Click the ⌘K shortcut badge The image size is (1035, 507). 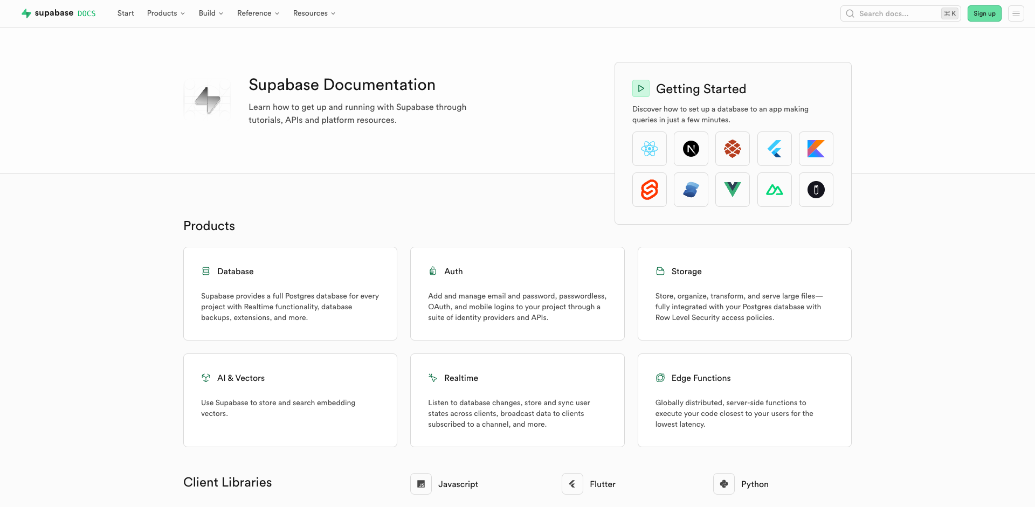(950, 13)
